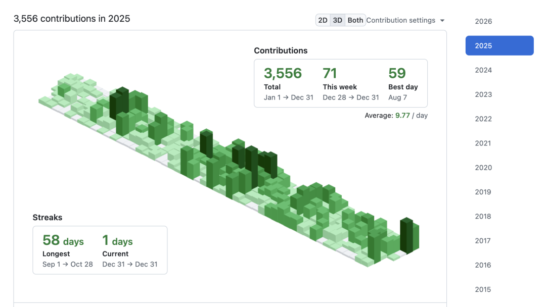This screenshot has height=307, width=546.
Task: Click the 9.77 average per day value
Action: (402, 116)
